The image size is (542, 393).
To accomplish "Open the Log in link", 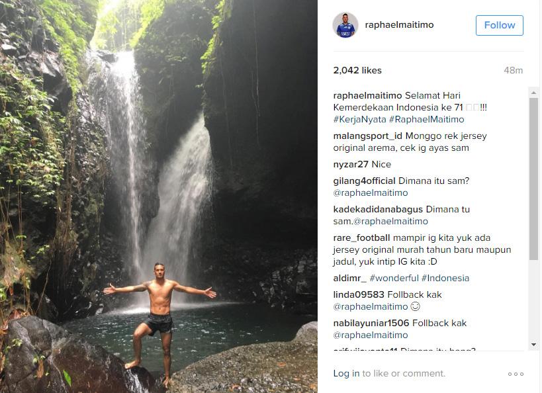I will 346,373.
